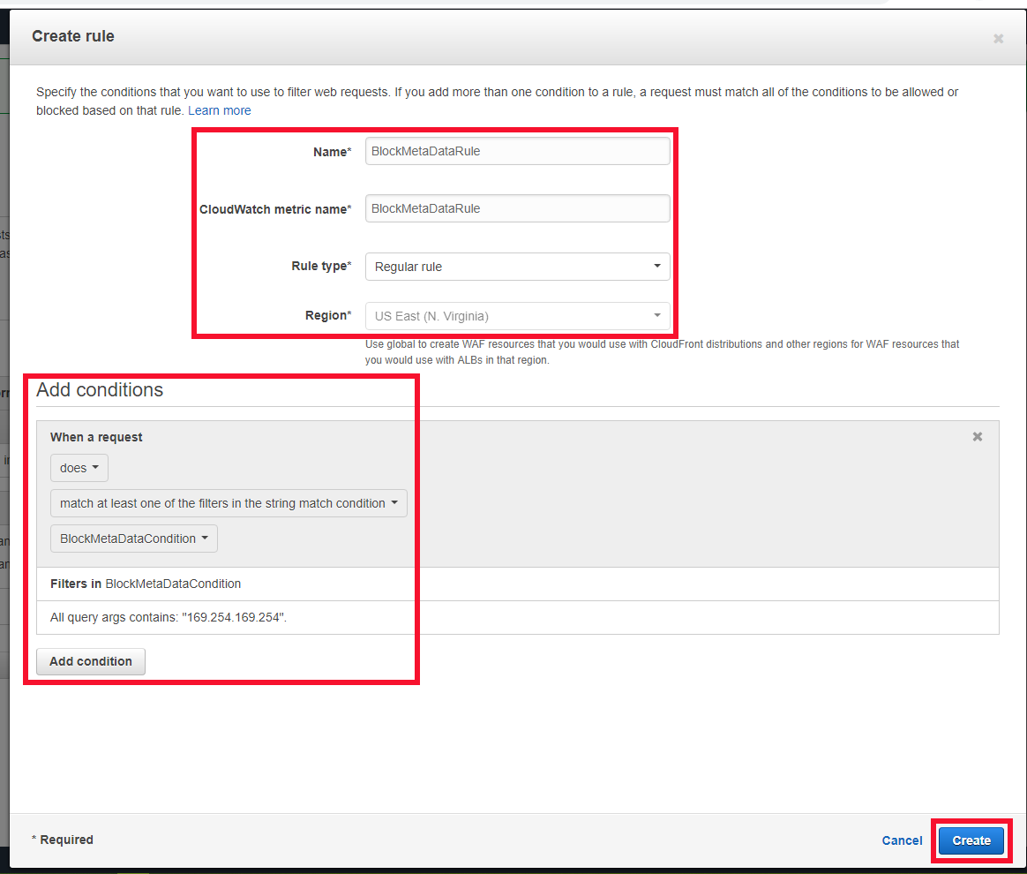
Task: Click the 'Create rule' dialog title
Action: (73, 36)
